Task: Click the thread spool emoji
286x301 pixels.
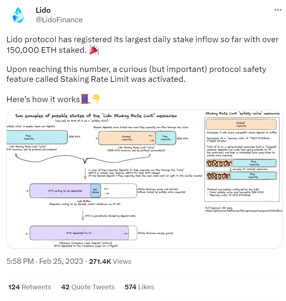Action: coord(85,99)
